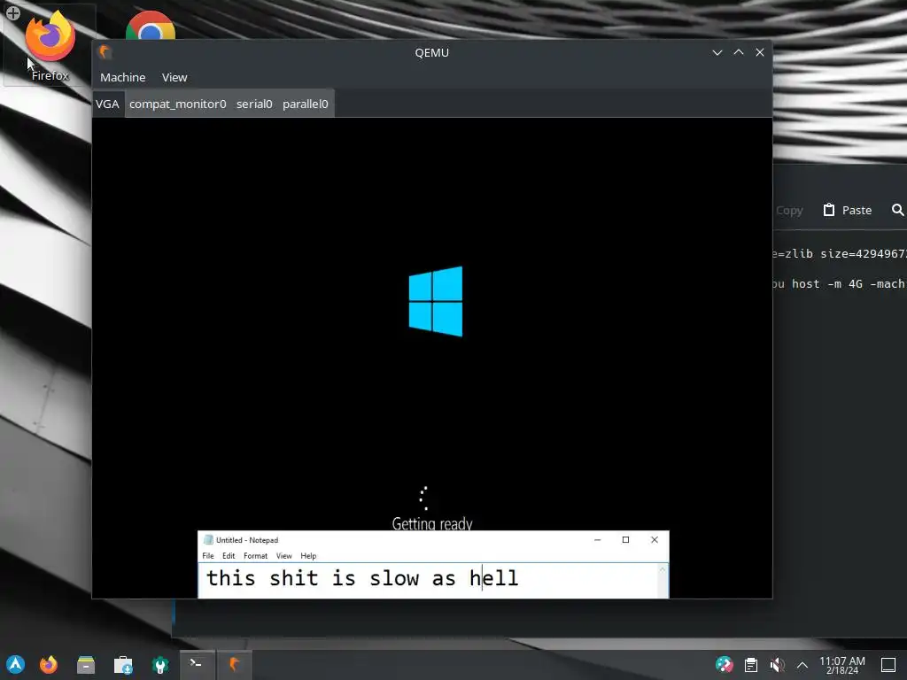907x680 pixels.
Task: Click in the Notepad text area
Action: point(428,581)
